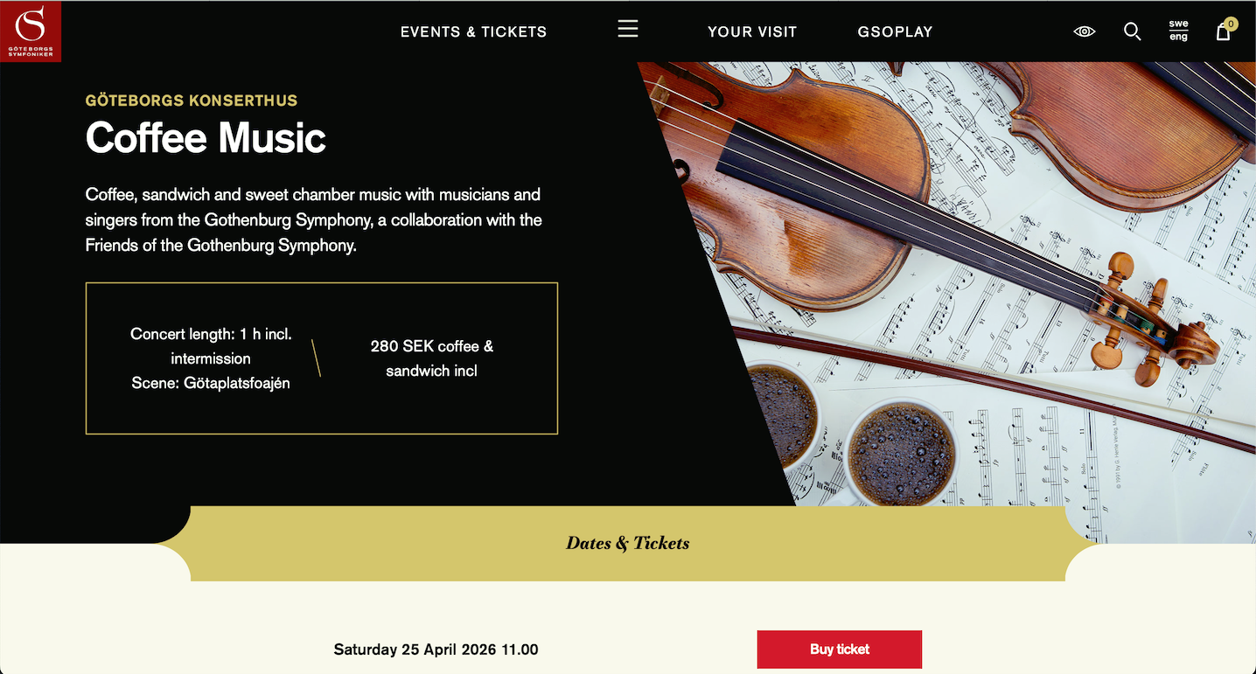Switch language with swe/eng toggle
The width and height of the screenshot is (1256, 674).
[x=1179, y=31]
